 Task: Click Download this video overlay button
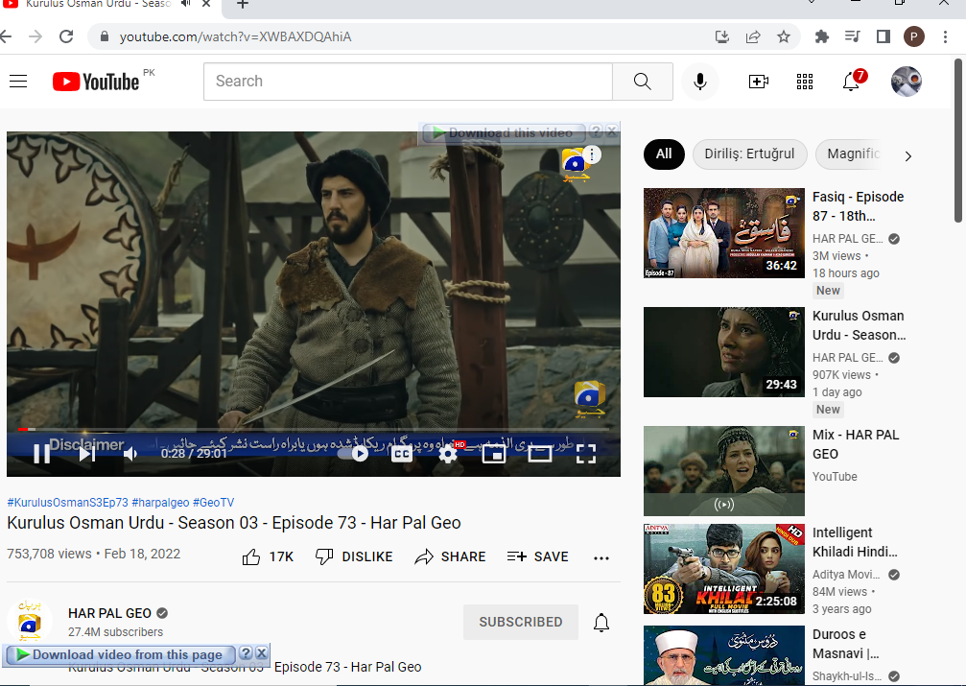[504, 132]
